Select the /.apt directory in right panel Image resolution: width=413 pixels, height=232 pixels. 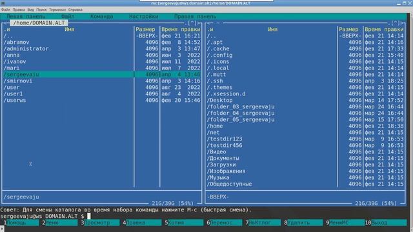(215, 42)
